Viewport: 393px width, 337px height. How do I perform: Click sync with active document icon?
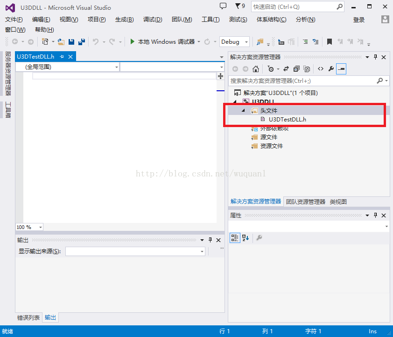(x=286, y=69)
